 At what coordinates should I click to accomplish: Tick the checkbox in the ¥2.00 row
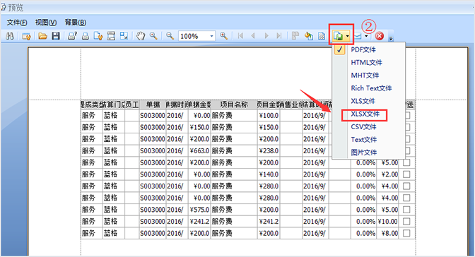pos(406,174)
